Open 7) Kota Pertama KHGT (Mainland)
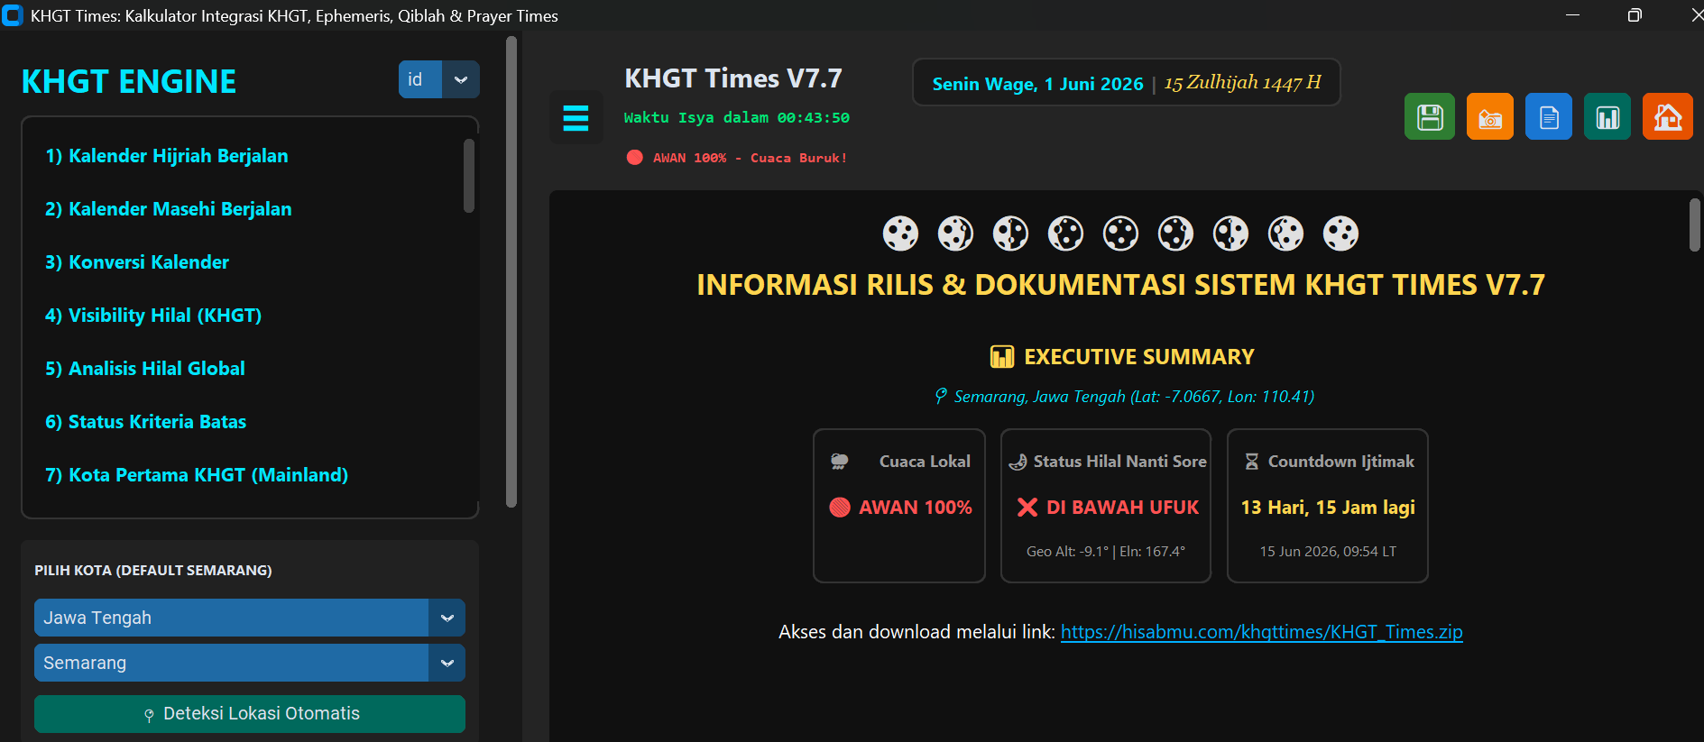Image resolution: width=1704 pixels, height=742 pixels. [x=197, y=475]
